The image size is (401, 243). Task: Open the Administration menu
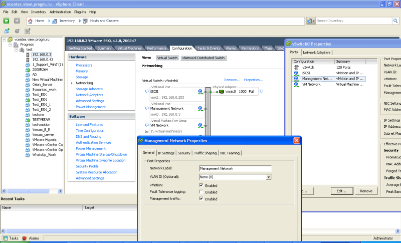(x=60, y=12)
